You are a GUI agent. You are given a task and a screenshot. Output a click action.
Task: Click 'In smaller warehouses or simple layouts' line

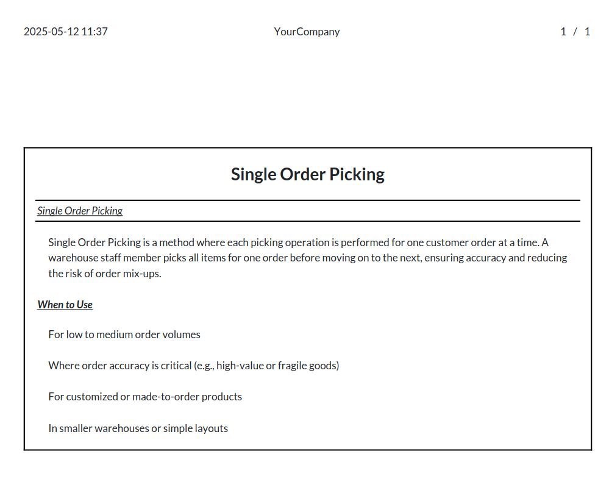pyautogui.click(x=138, y=428)
